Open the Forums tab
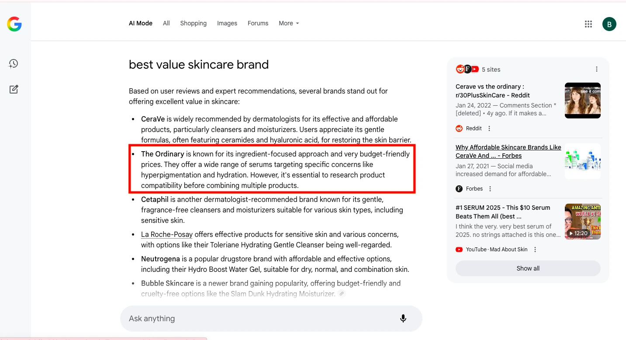The image size is (626, 340). pos(258,23)
